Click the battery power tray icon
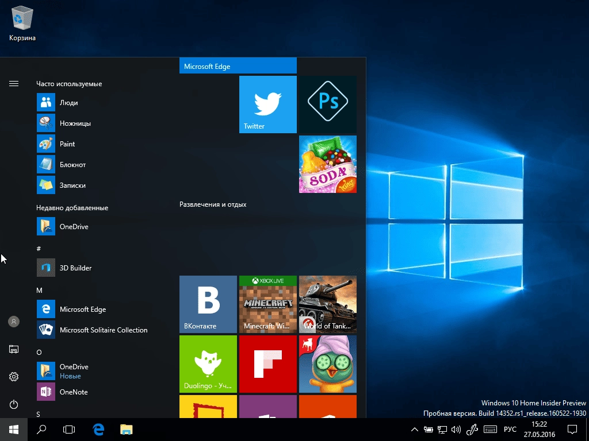Viewport: 589px width, 441px height. [428, 430]
